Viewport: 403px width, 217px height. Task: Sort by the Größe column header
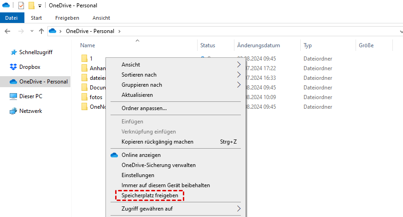tap(366, 45)
